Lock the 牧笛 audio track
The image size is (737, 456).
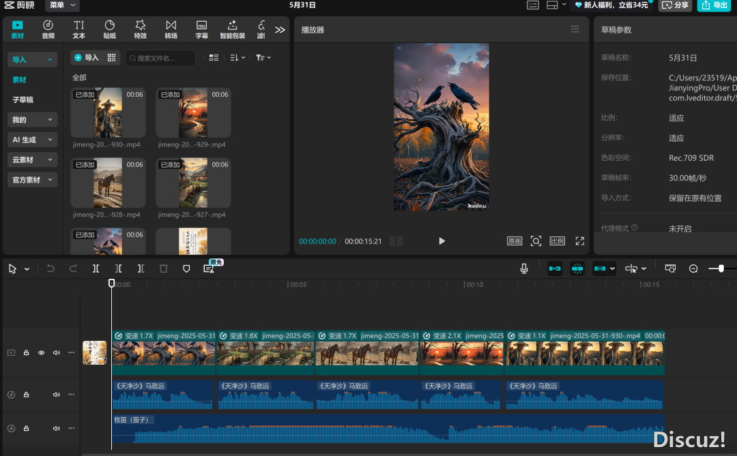26,429
